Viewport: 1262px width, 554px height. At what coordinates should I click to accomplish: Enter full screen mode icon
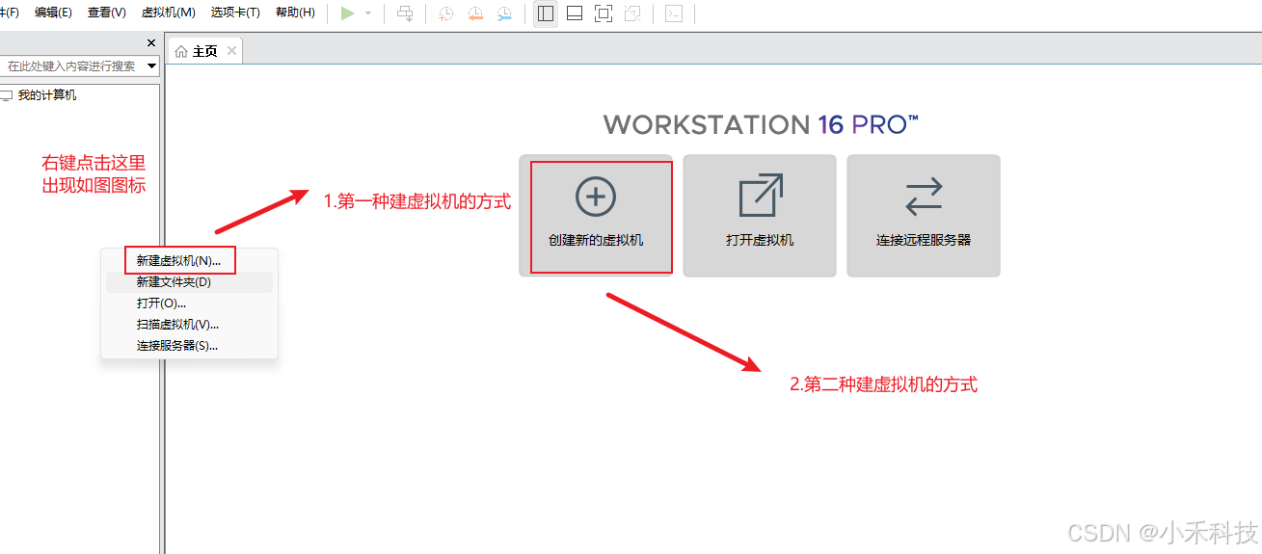tap(604, 13)
